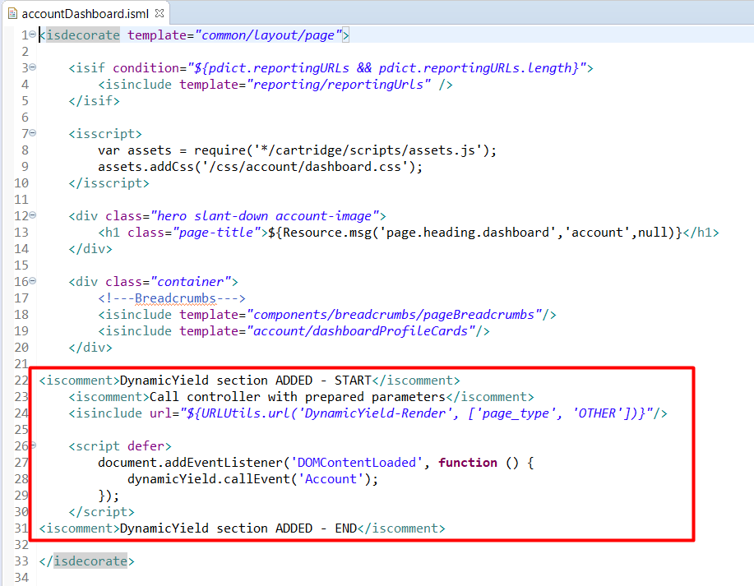Collapse the container div at line 16
The width and height of the screenshot is (754, 586).
tap(32, 281)
